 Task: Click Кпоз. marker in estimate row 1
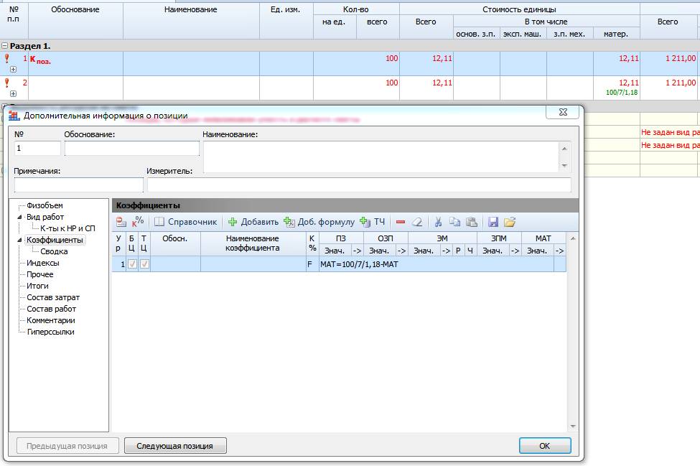coord(40,60)
